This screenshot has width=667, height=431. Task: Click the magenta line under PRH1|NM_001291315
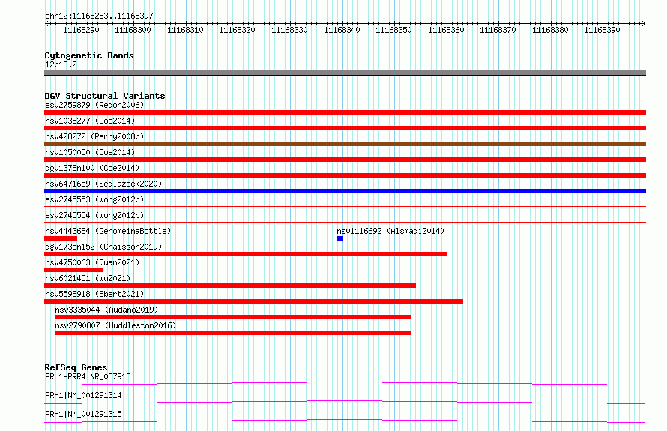[345, 421]
